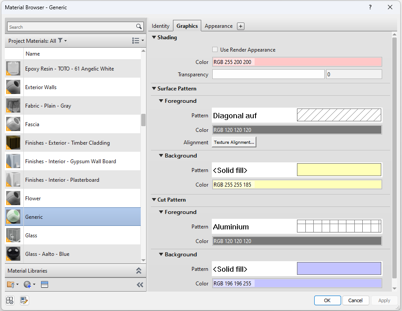The height and width of the screenshot is (311, 402).
Task: Click the Name column header
Action: (x=82, y=53)
